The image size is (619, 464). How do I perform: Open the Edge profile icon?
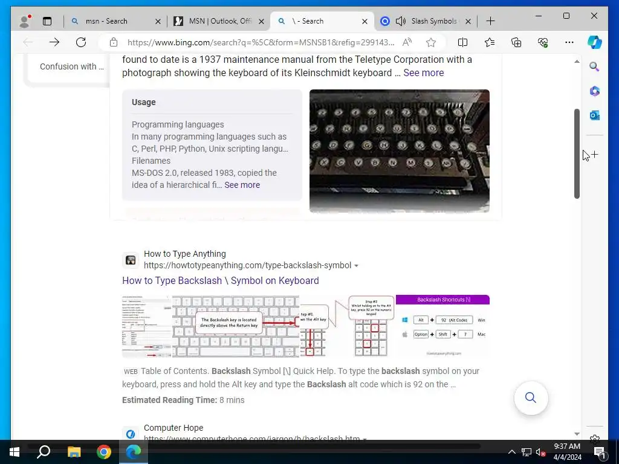click(x=25, y=21)
